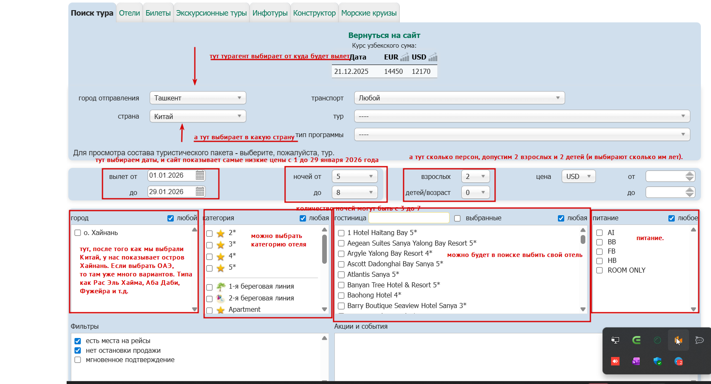
Task: Open the red AnyDesk tray icon
Action: pyautogui.click(x=615, y=361)
